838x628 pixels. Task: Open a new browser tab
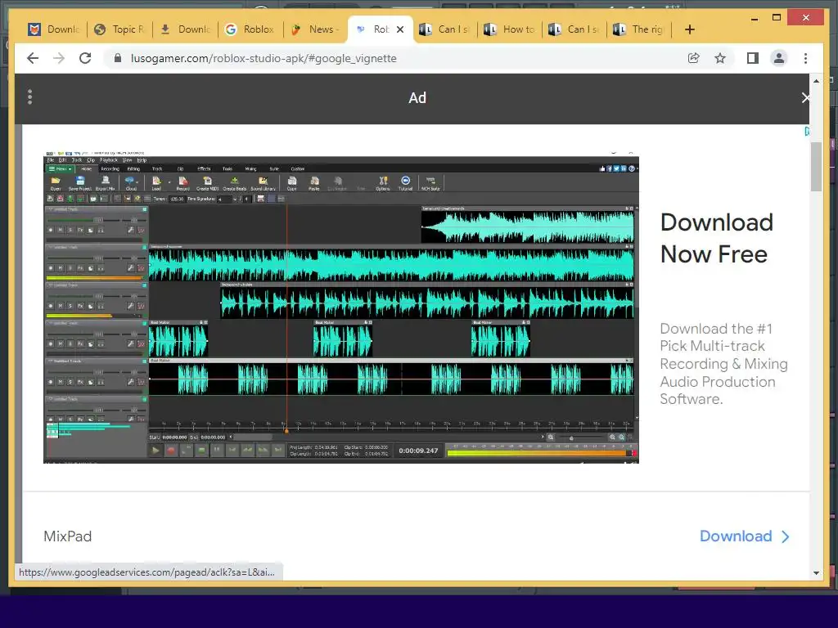[689, 29]
